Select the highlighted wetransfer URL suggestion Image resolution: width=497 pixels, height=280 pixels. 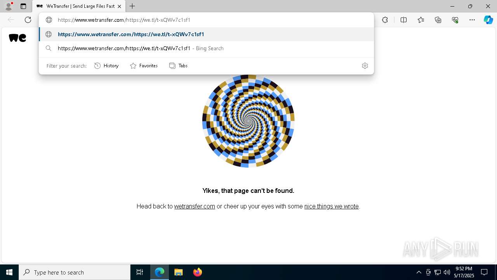click(x=206, y=34)
